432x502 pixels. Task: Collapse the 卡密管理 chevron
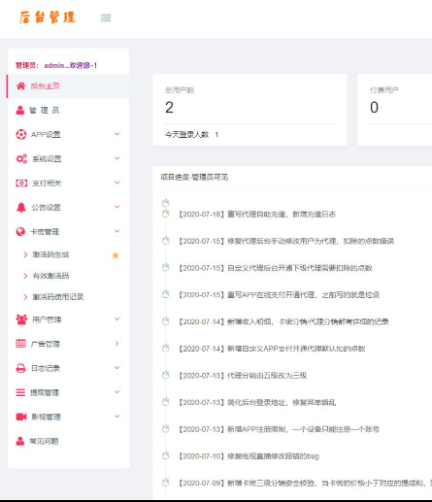pos(117,231)
